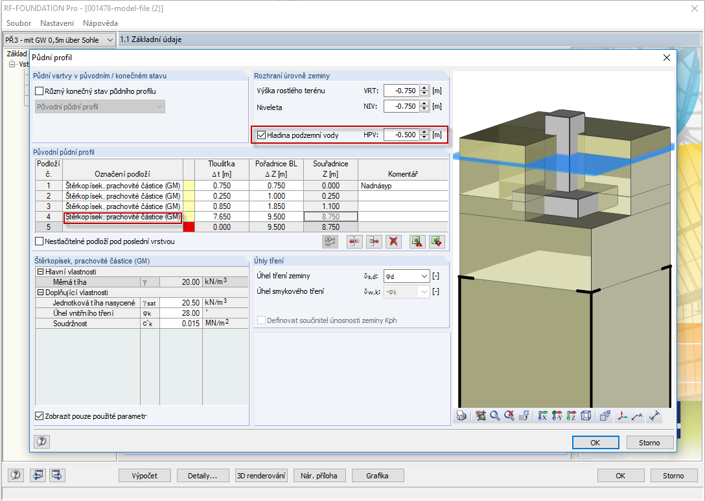This screenshot has height=501, width=705.
Task: Click insert row icon with left red arrow
Action: coord(354,241)
